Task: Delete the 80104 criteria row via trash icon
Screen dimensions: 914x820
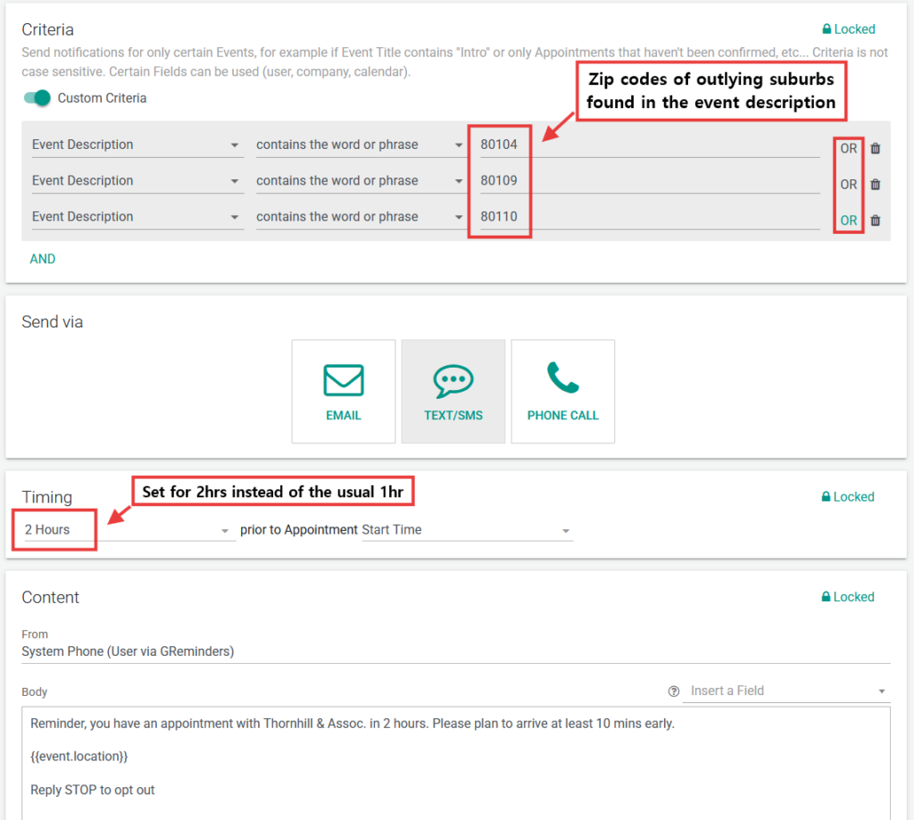Action: tap(875, 149)
